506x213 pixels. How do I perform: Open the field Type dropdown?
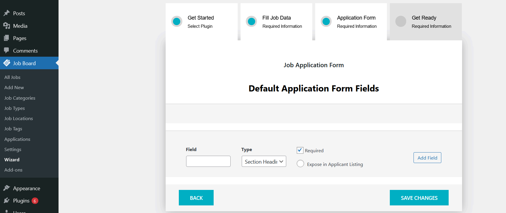pyautogui.click(x=264, y=161)
